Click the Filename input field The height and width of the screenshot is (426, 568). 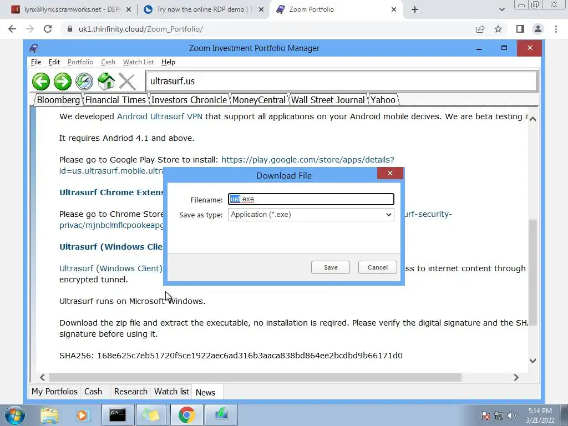tap(311, 199)
